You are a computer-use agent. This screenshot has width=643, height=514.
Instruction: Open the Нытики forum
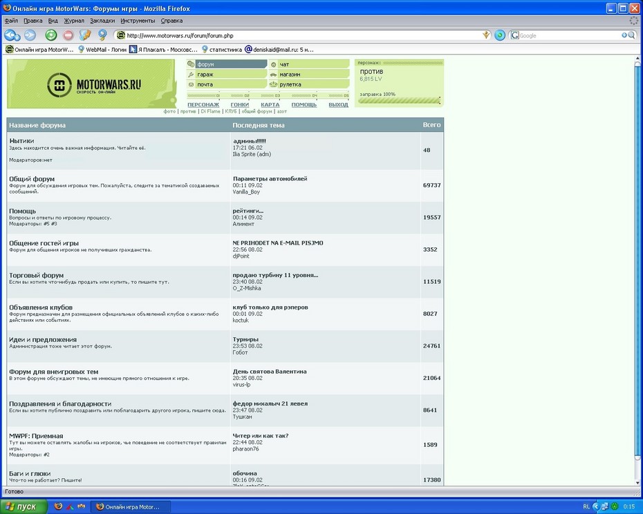point(21,141)
